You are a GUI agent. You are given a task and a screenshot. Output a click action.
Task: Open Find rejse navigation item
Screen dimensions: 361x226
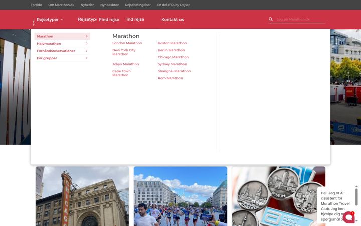tap(109, 20)
